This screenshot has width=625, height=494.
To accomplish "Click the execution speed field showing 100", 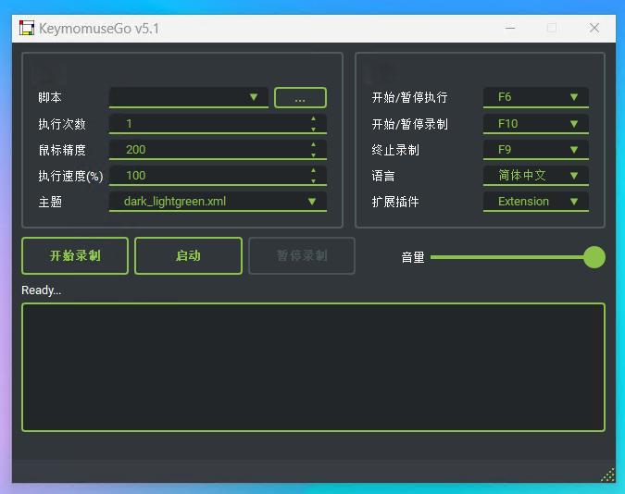I will coord(208,175).
